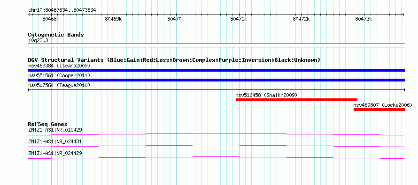The width and height of the screenshot is (418, 185).
Task: Click the nsv551561 (Cooper2011) variant label
Action: pos(59,76)
